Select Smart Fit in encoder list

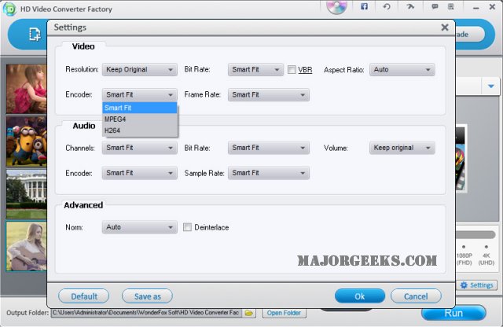140,108
